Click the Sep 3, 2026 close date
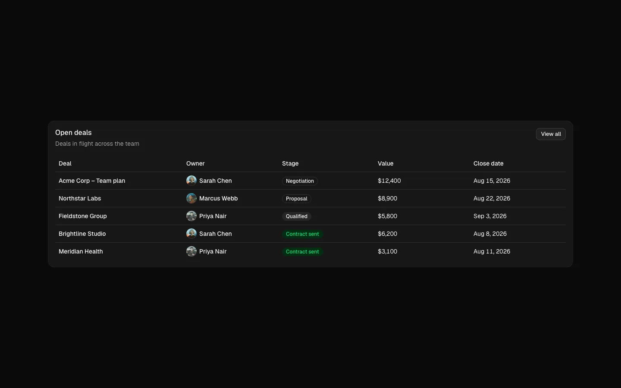Screen dimensions: 621x388 tap(490, 216)
